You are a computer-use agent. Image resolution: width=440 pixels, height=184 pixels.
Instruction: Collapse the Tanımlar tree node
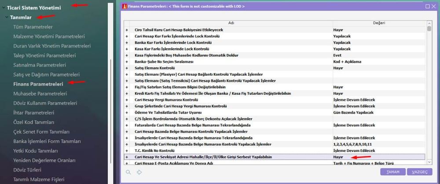[x=7, y=18]
